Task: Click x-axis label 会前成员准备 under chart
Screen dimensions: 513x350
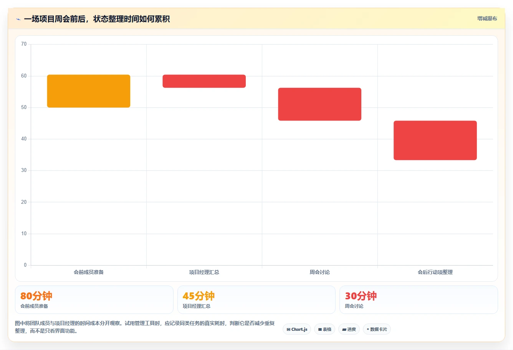Action: click(x=89, y=272)
